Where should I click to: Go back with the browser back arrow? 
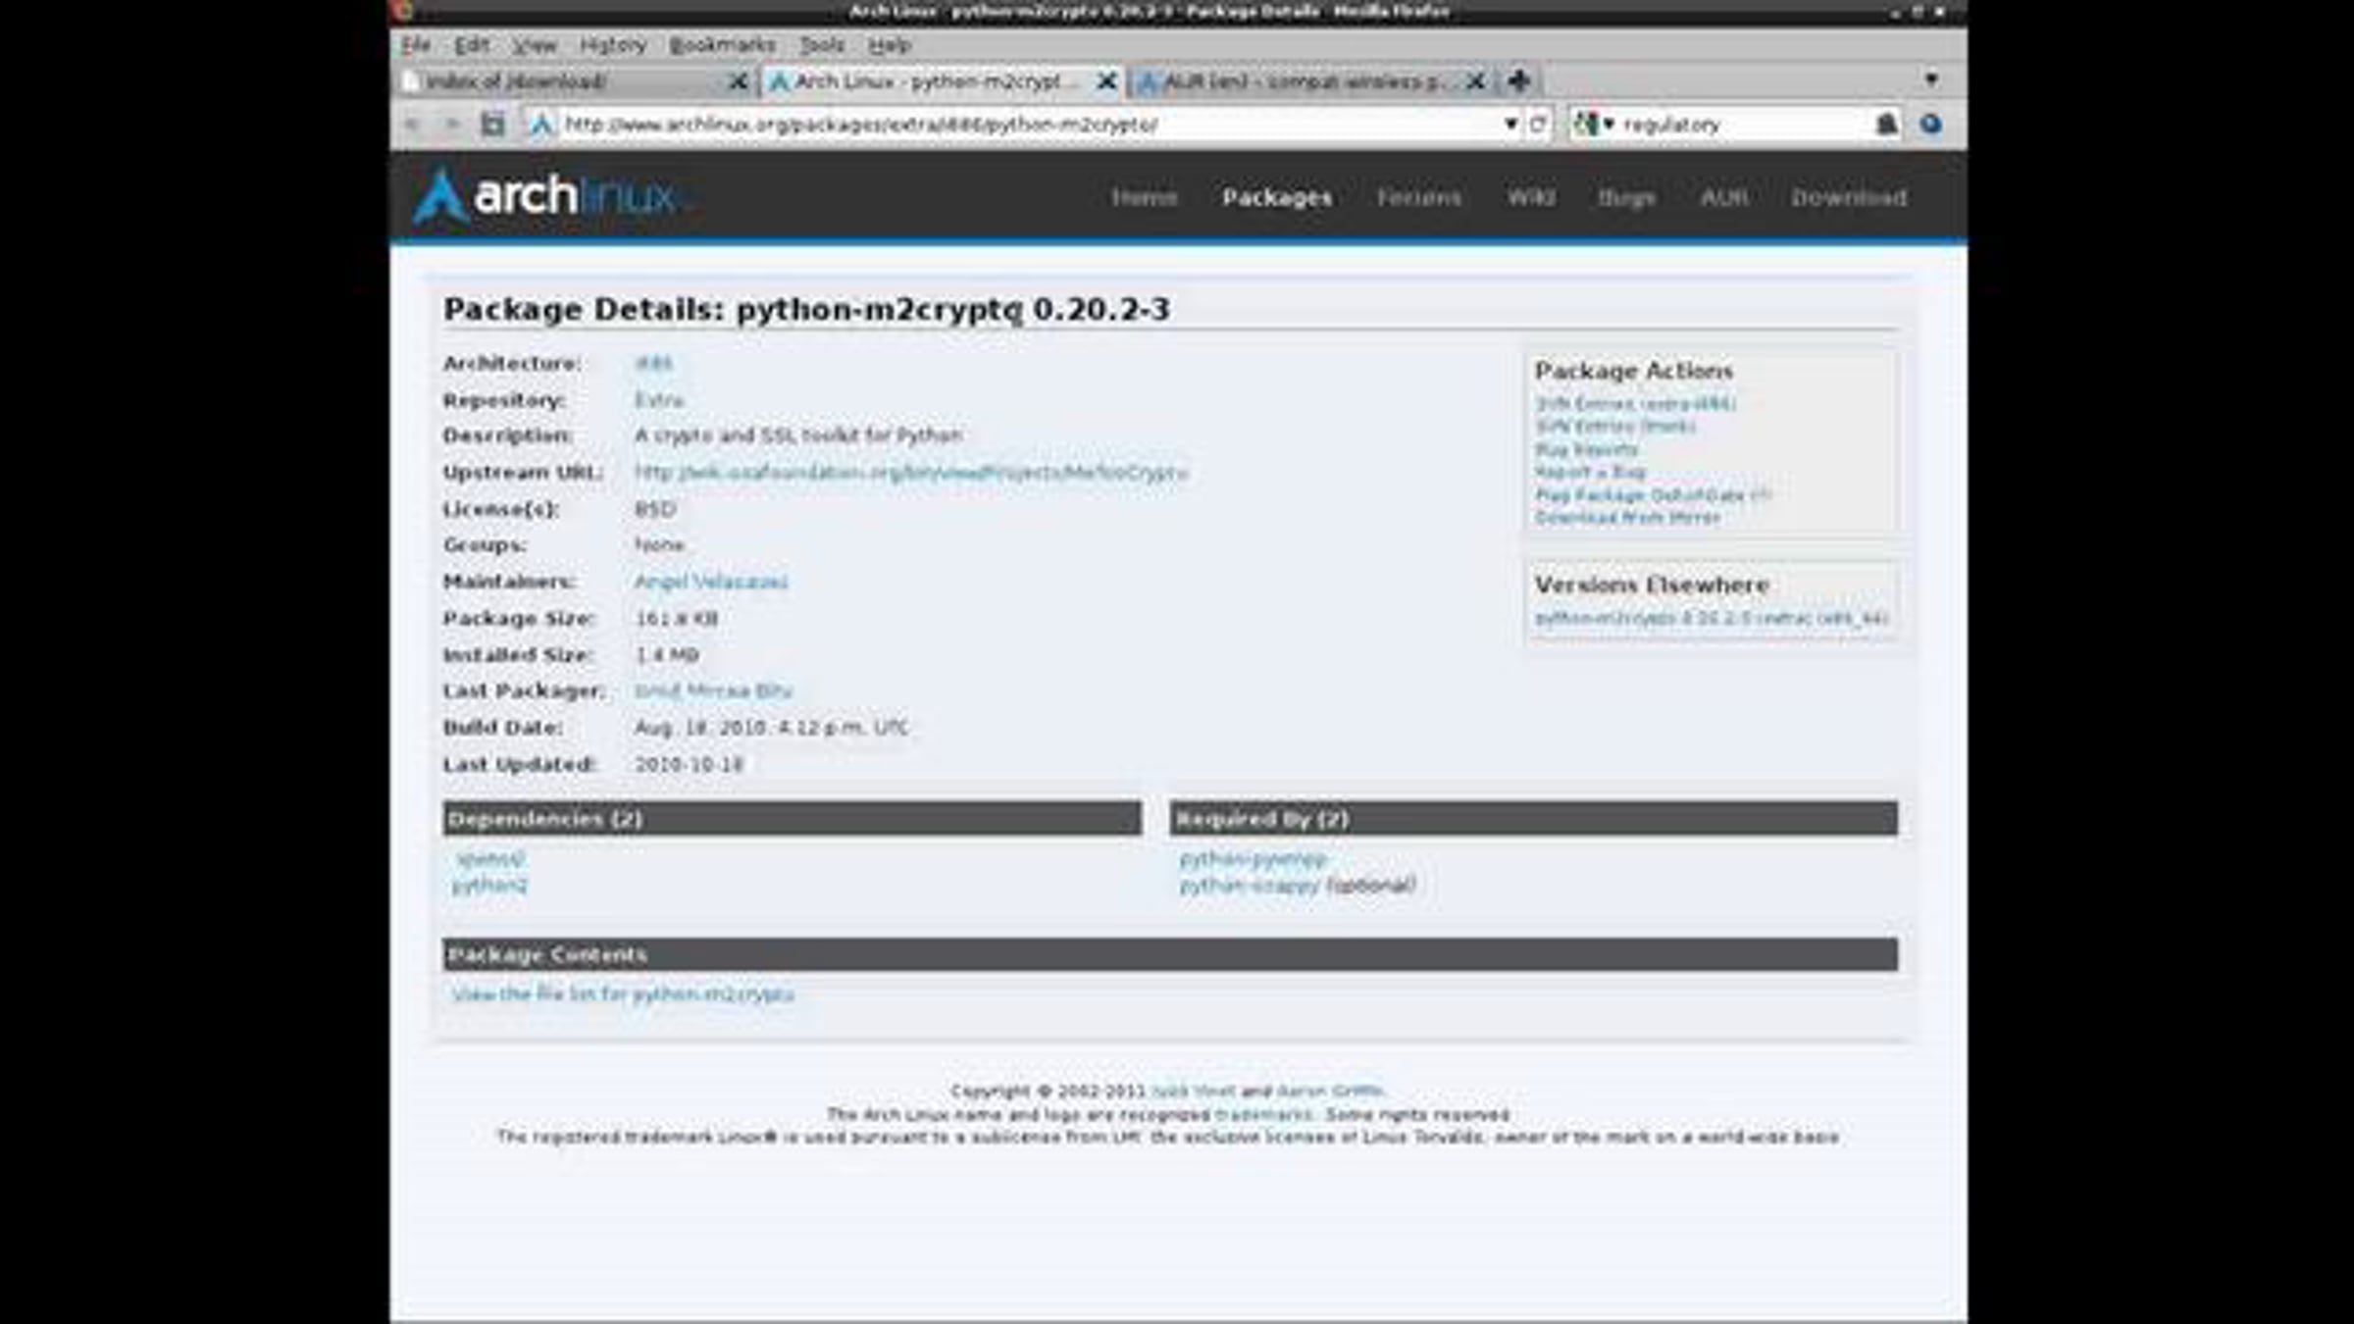[x=413, y=125]
